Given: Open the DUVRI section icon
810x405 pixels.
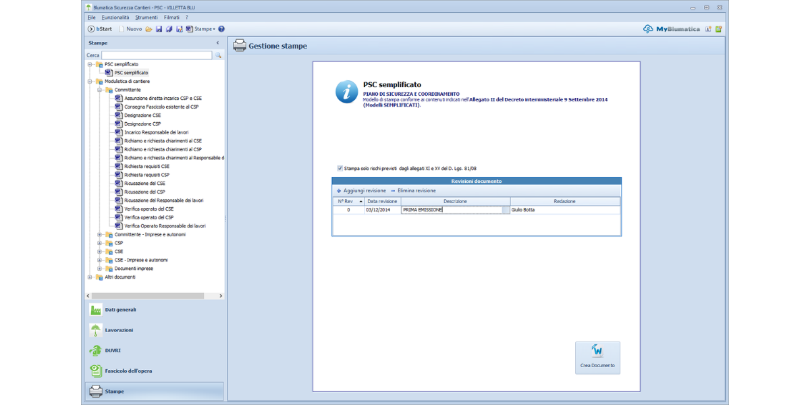Looking at the screenshot, I should pos(96,350).
